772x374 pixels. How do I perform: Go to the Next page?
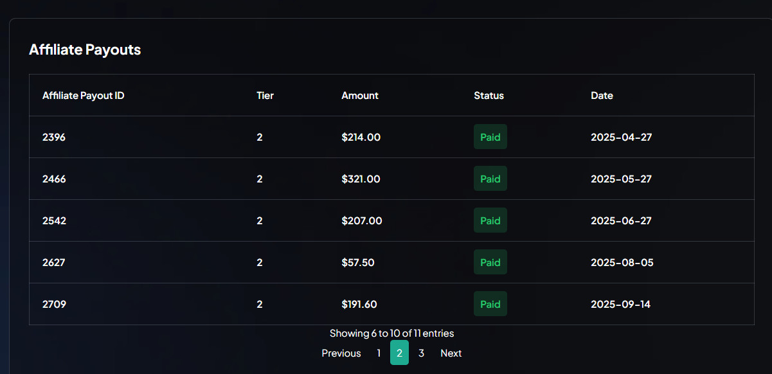tap(451, 353)
